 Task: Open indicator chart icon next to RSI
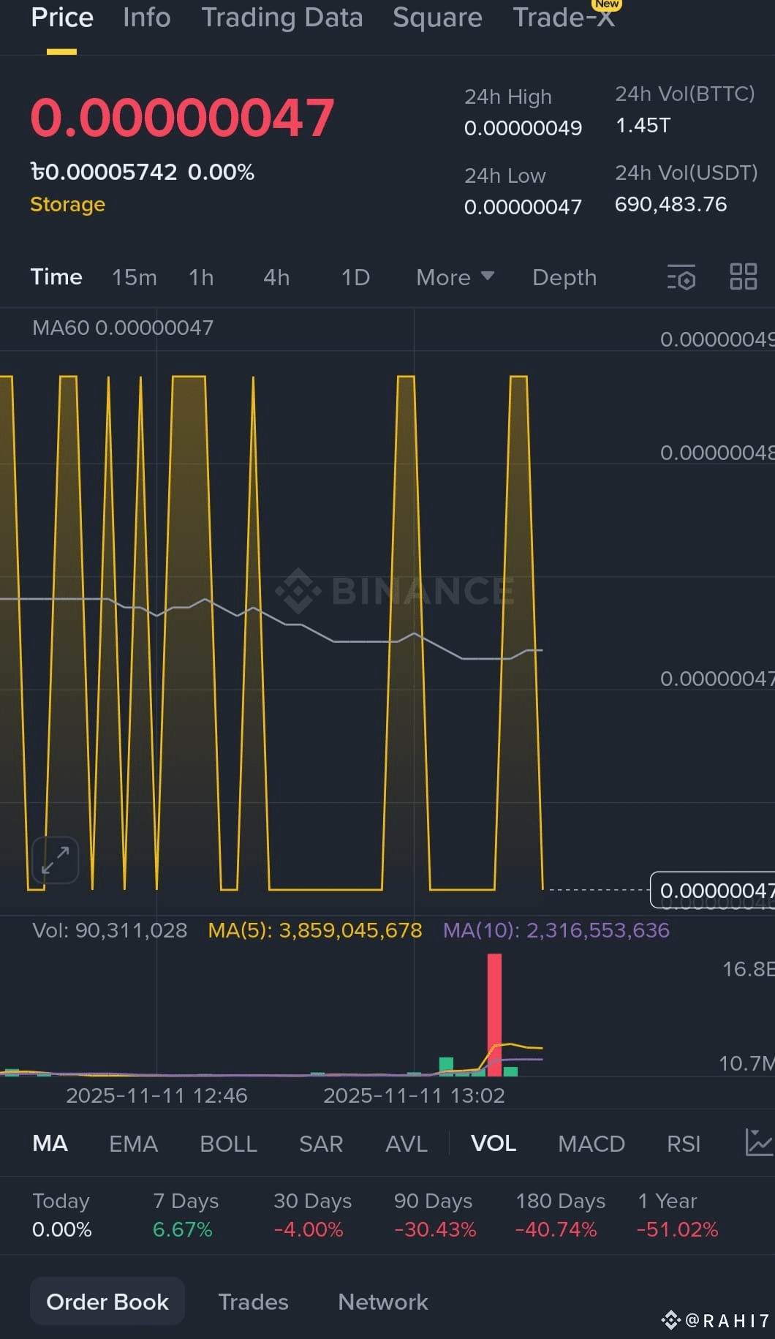759,1142
